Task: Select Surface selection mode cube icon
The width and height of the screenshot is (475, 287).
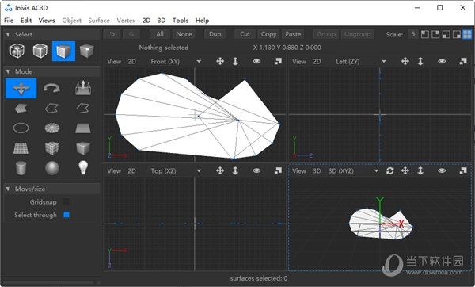Action: pyautogui.click(x=63, y=51)
